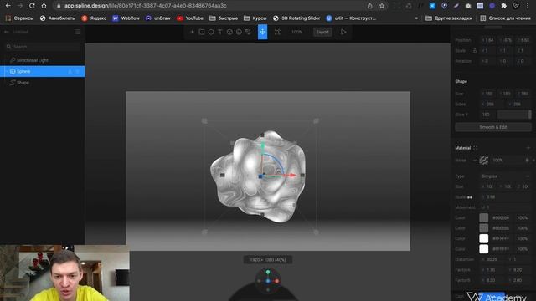Click the share icon in address bar
The image size is (536, 301).
(x=370, y=6)
